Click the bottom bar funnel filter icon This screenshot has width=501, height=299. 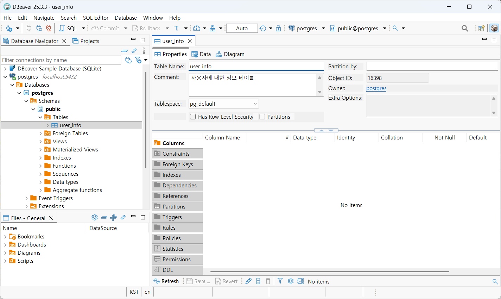coord(280,281)
